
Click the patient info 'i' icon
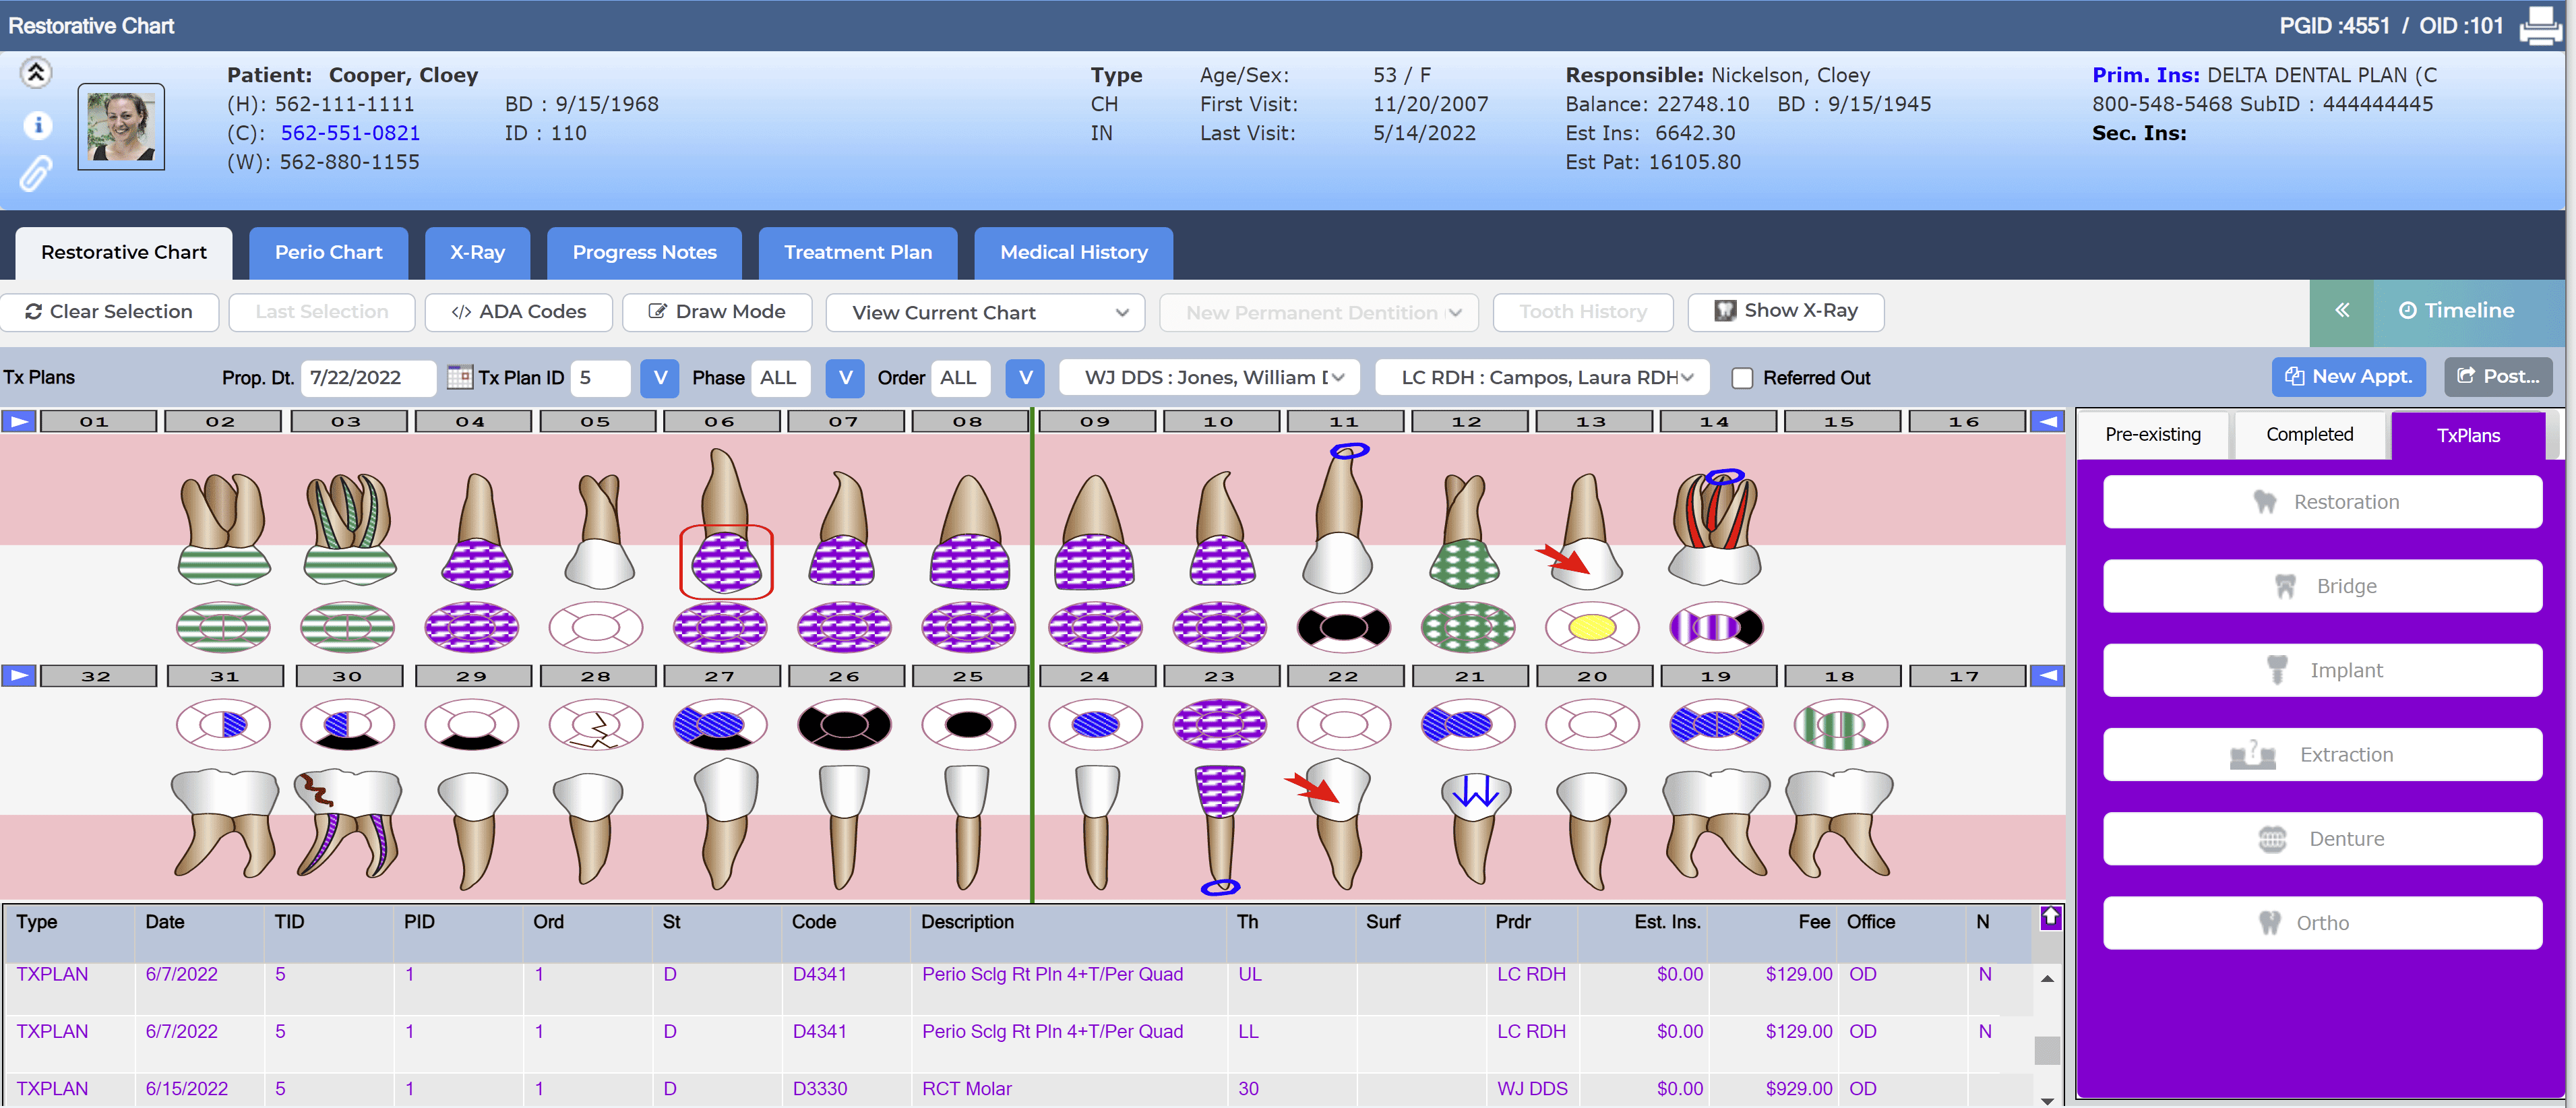point(37,125)
